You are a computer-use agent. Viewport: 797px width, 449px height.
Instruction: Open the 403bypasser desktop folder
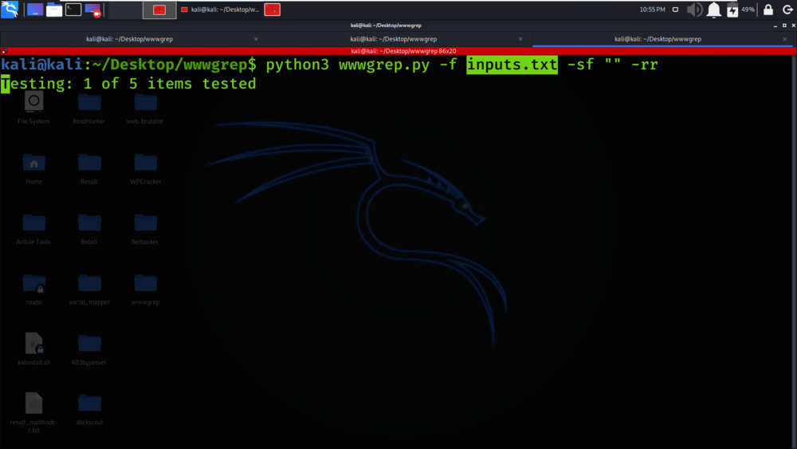click(89, 349)
